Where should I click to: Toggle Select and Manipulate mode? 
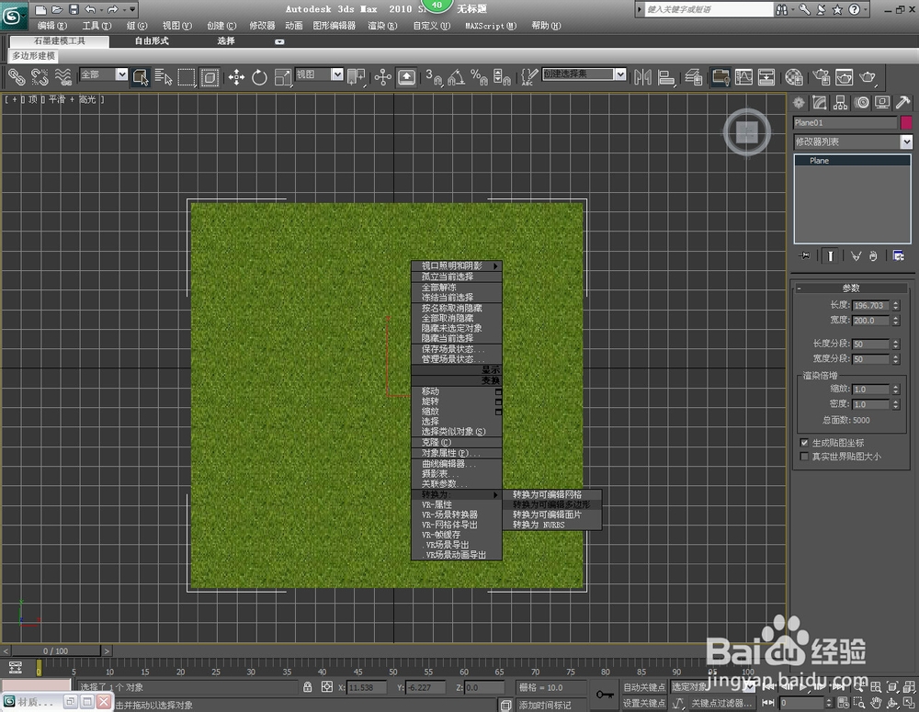click(382, 77)
